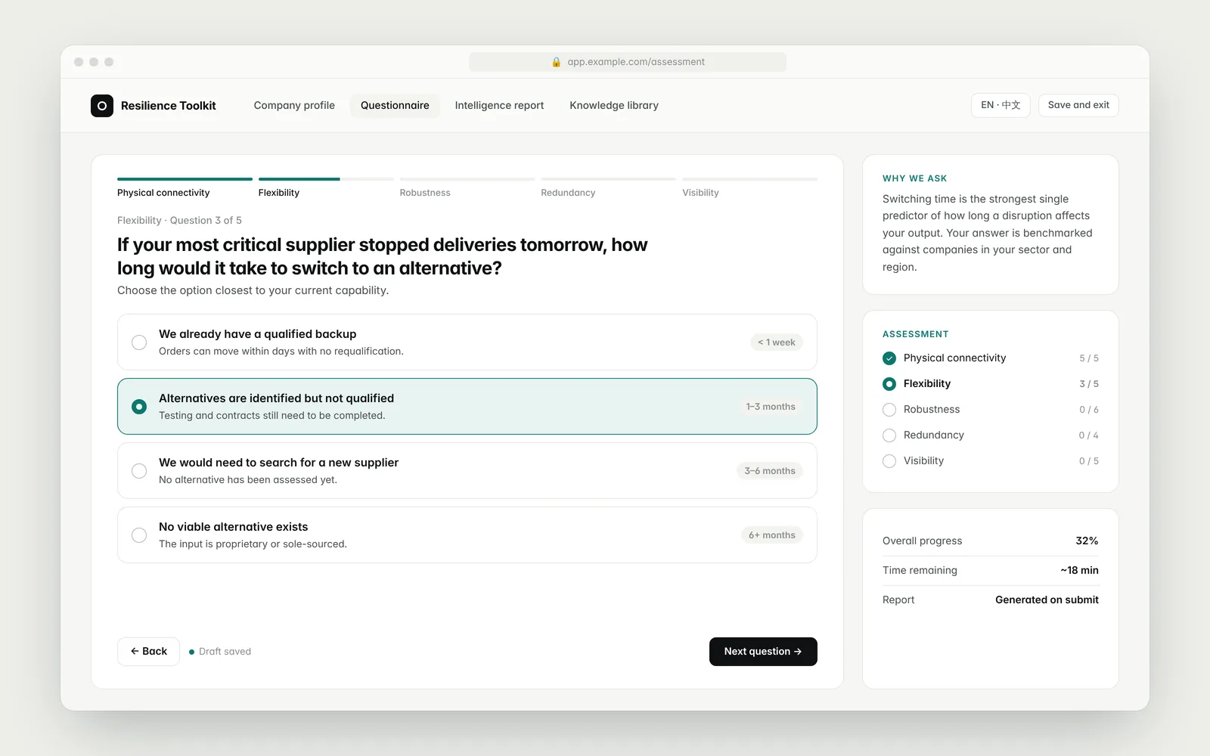Click the '1–3 months' badge
Image resolution: width=1210 pixels, height=756 pixels.
point(771,407)
